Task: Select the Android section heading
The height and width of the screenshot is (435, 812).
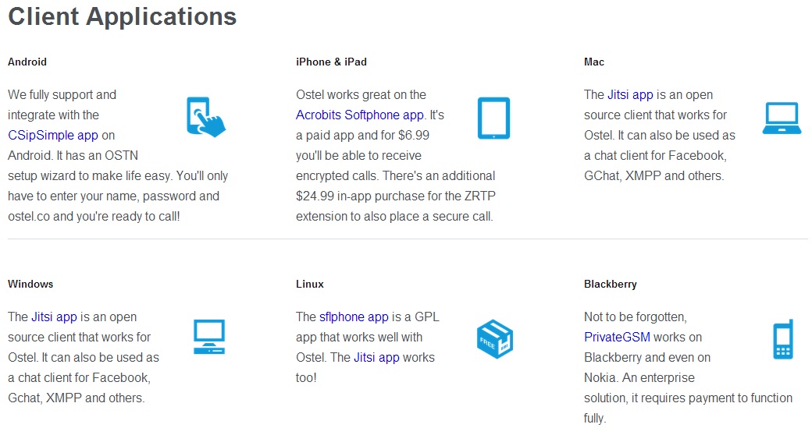Action: click(x=27, y=62)
